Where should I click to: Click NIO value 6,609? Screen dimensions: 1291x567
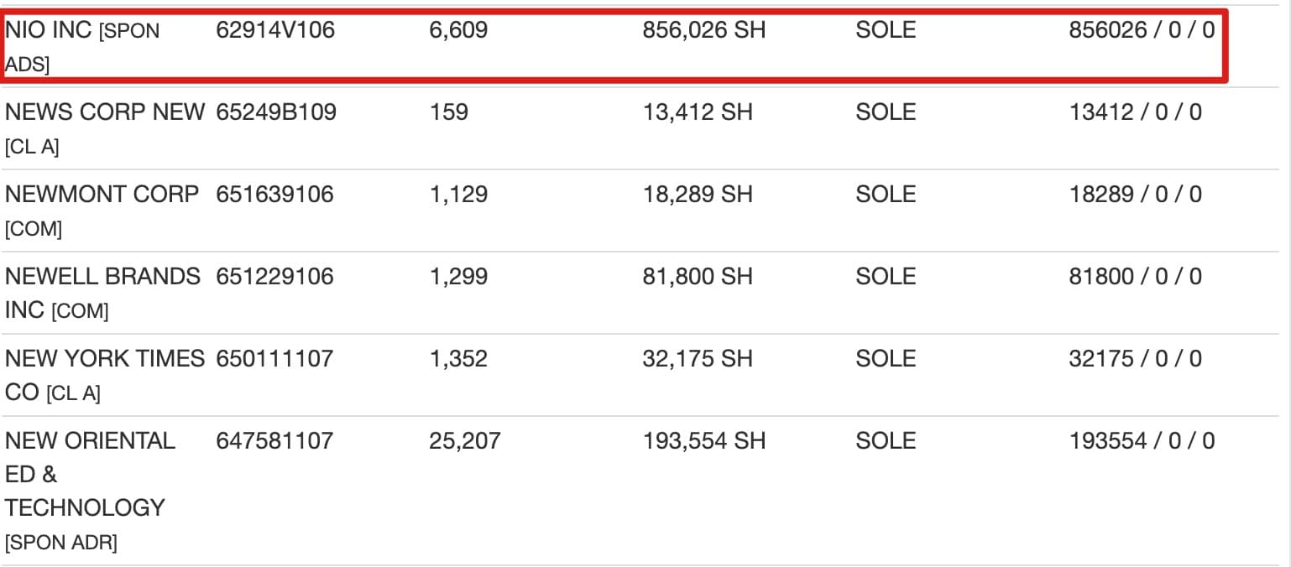457,31
